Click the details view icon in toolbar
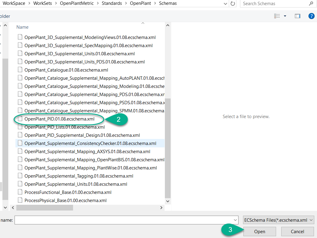This screenshot has height=238, width=317. (x=278, y=16)
